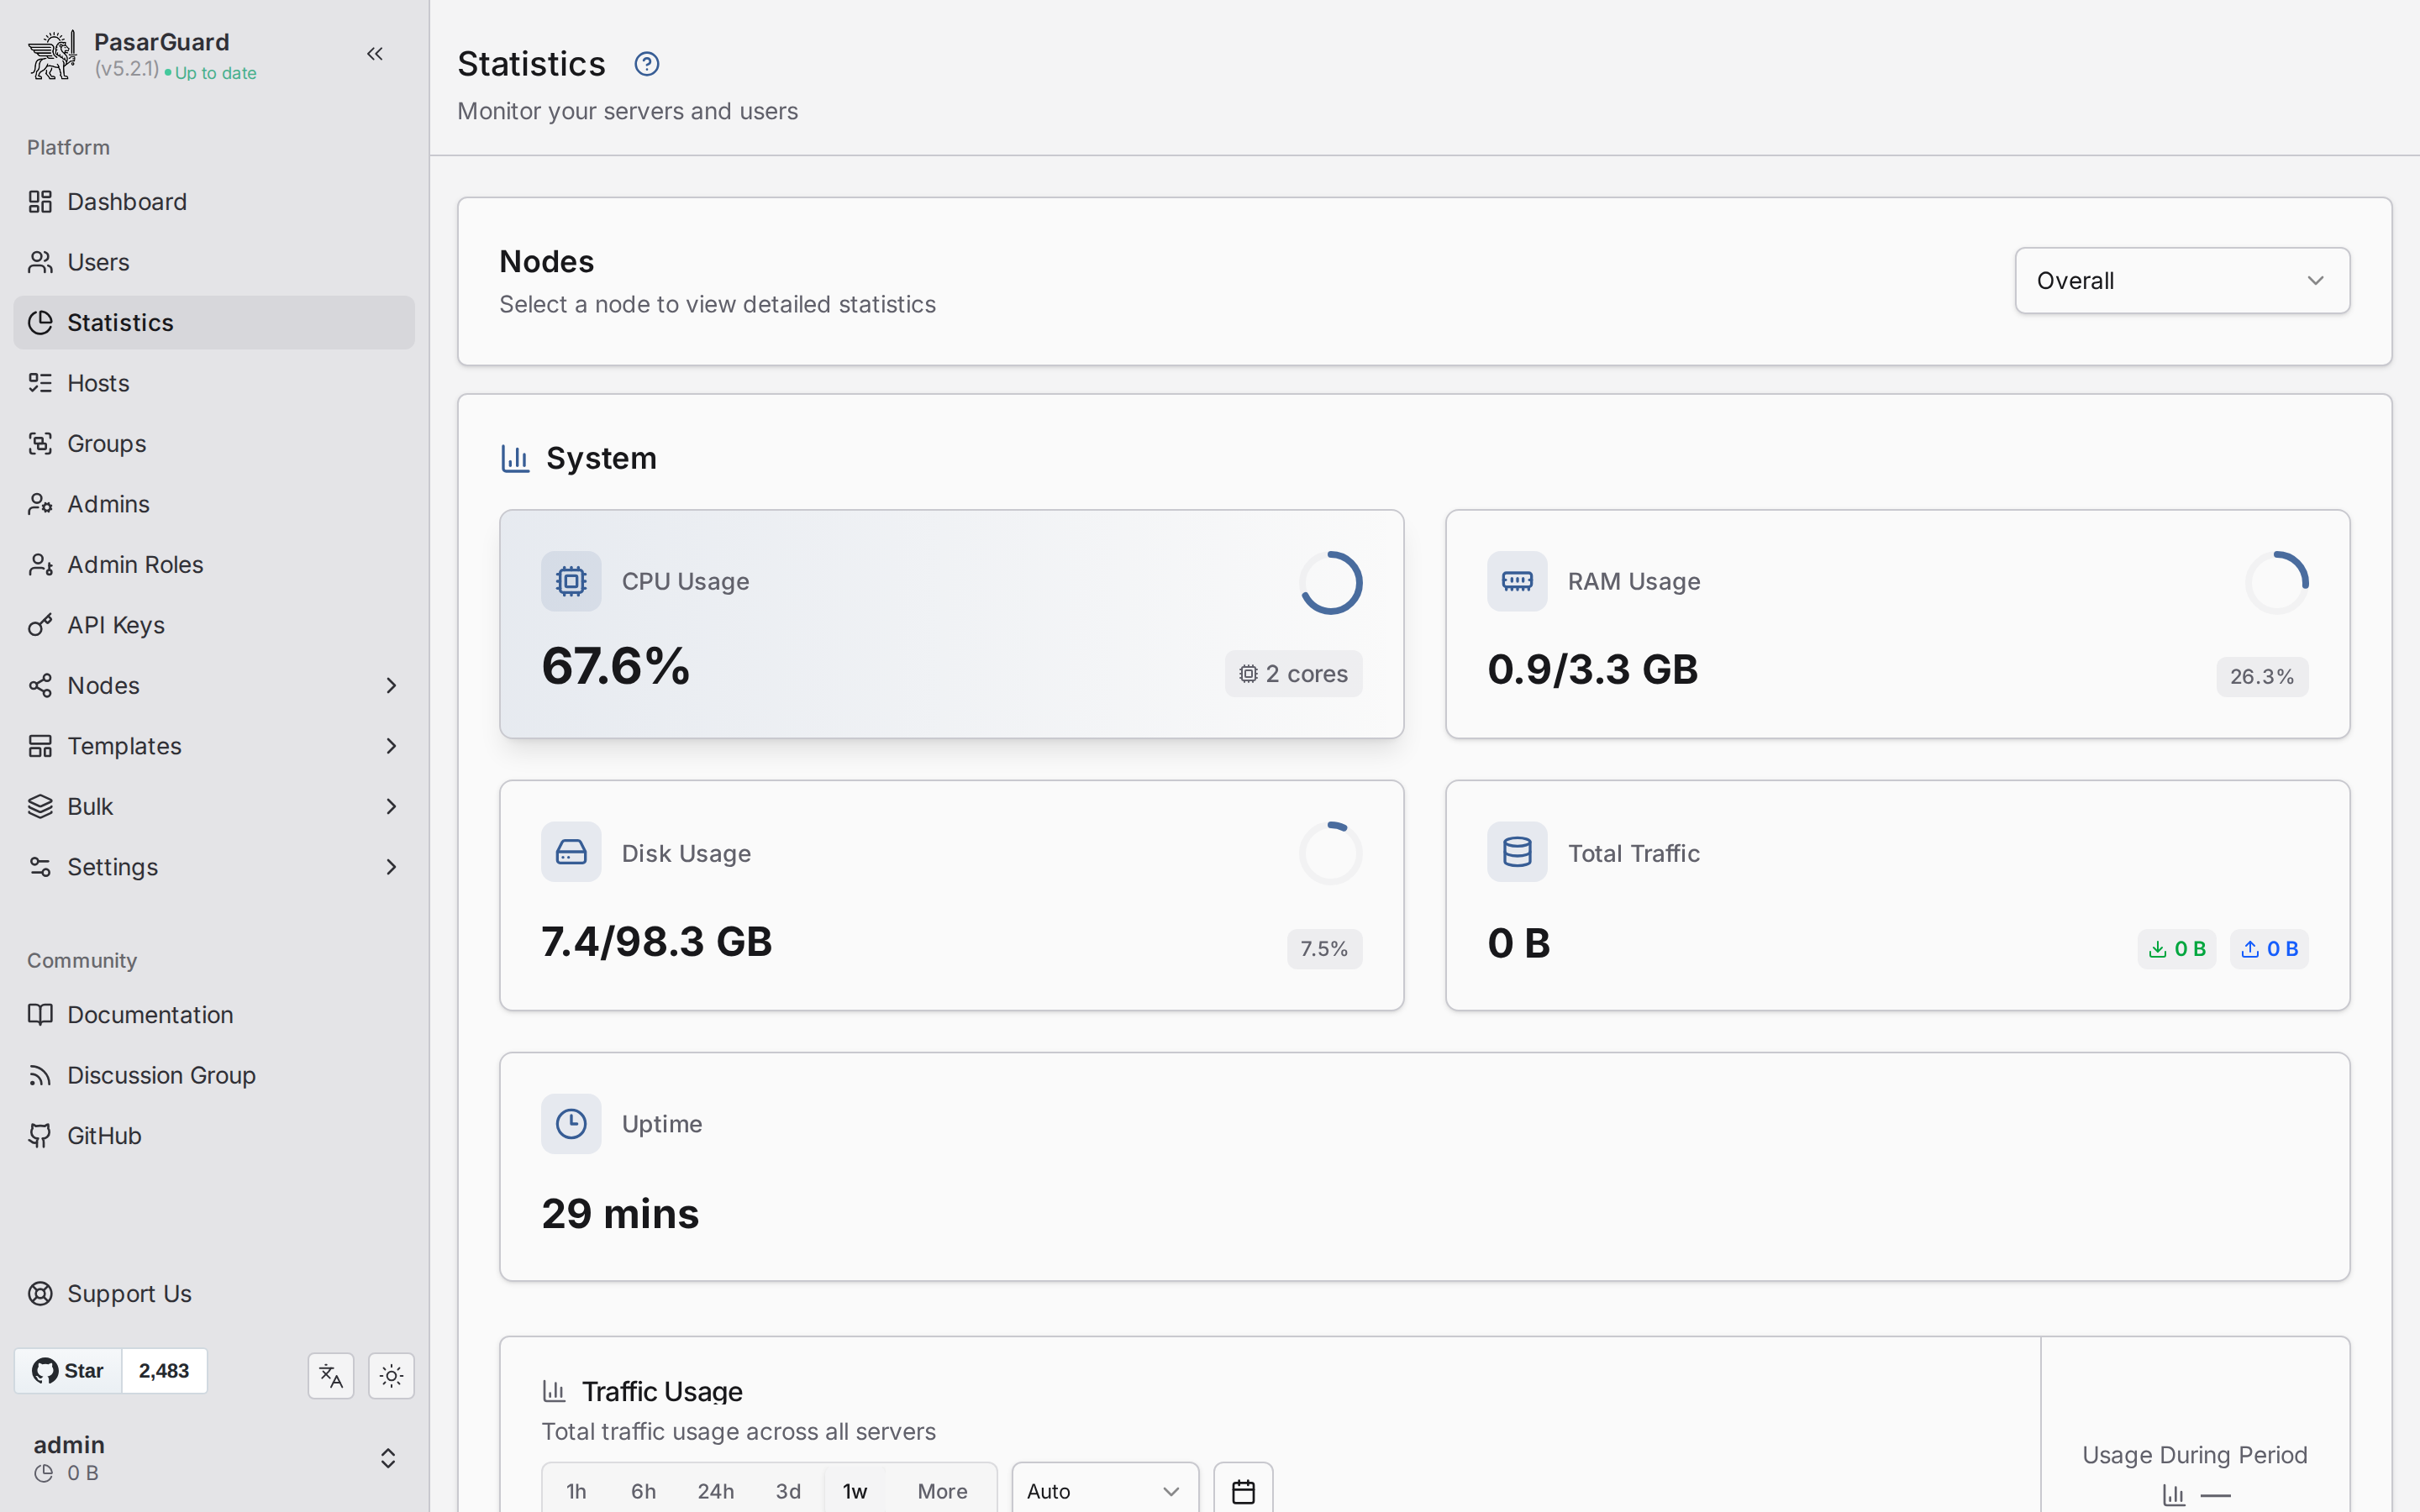2420x1512 pixels.
Task: Click the Traffic Usage chart icon
Action: pos(554,1391)
